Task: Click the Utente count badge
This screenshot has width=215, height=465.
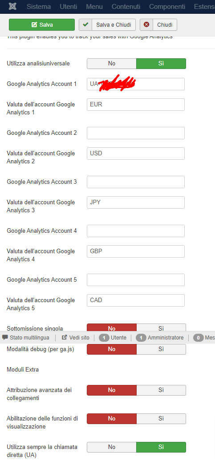Action: click(104, 337)
